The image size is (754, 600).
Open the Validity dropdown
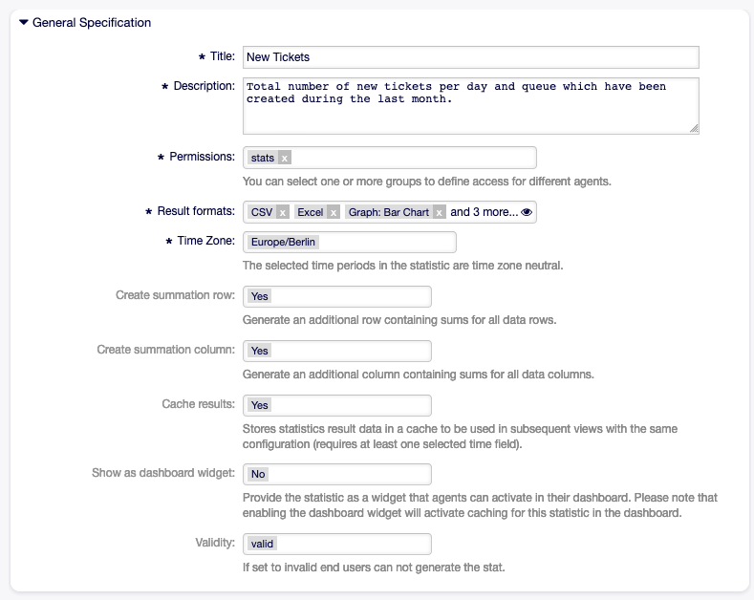click(336, 544)
